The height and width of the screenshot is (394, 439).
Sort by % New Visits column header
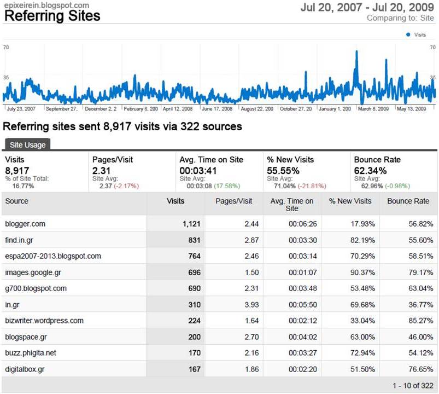click(x=350, y=201)
